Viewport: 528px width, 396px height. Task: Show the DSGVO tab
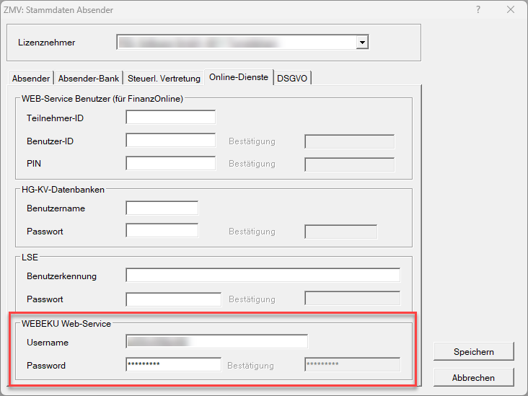(x=293, y=78)
